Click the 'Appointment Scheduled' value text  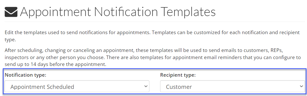(42, 87)
